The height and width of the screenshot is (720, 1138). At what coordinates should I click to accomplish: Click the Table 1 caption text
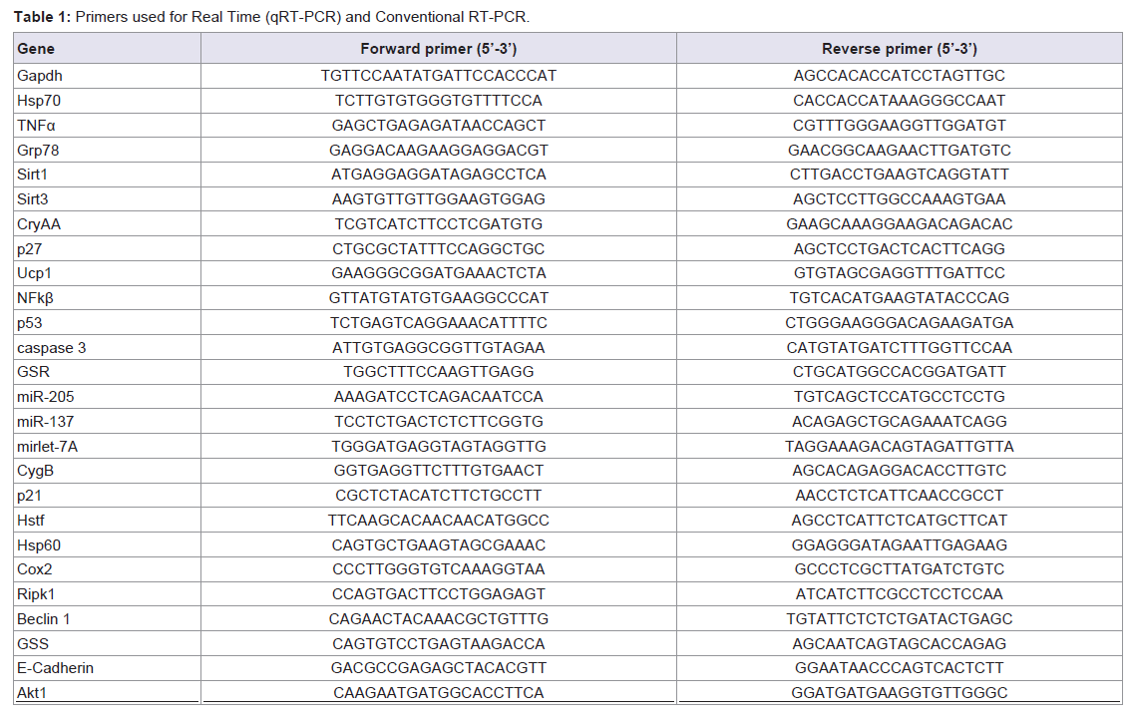(x=273, y=17)
